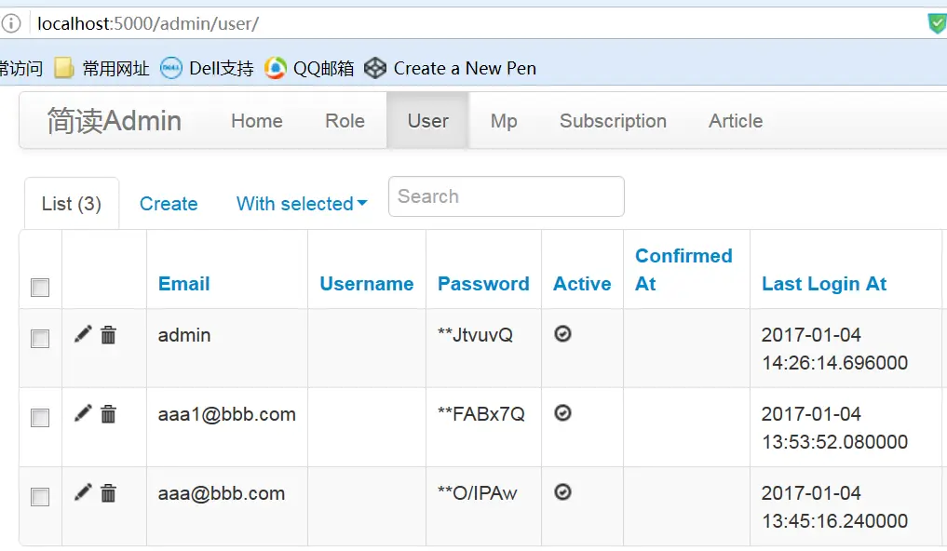Open the Role menu in navbar
This screenshot has height=551, width=947.
(345, 121)
